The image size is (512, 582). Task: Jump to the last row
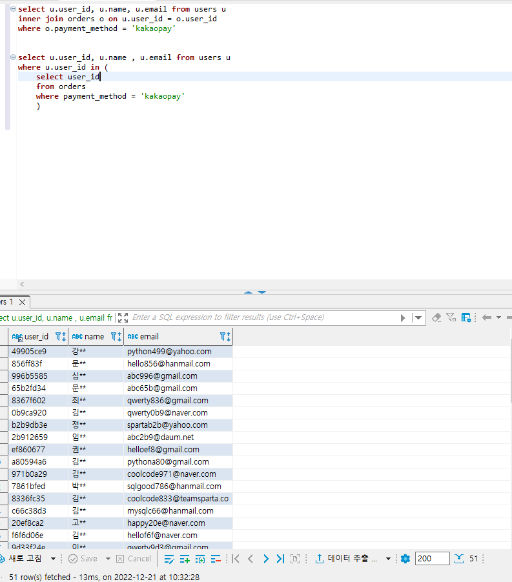(x=280, y=559)
